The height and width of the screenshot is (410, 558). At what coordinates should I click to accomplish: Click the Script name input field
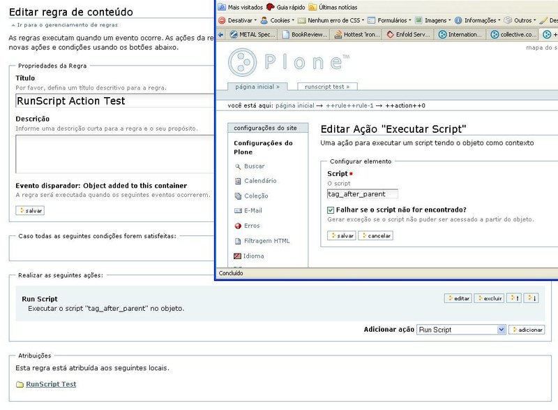(362, 194)
